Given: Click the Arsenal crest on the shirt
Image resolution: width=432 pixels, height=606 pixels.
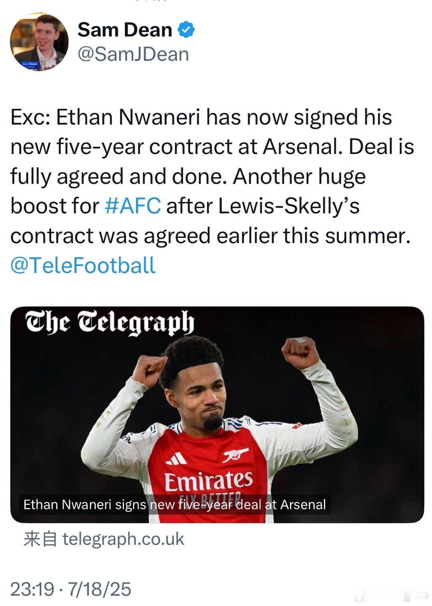Looking at the screenshot, I should pyautogui.click(x=236, y=455).
